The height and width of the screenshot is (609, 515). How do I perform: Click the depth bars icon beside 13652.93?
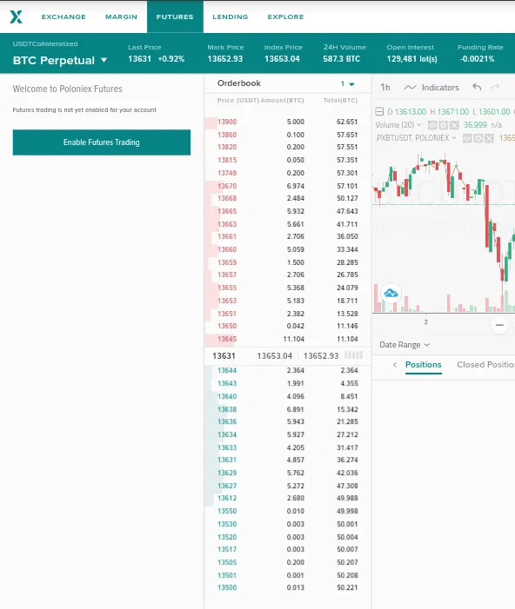coord(353,355)
